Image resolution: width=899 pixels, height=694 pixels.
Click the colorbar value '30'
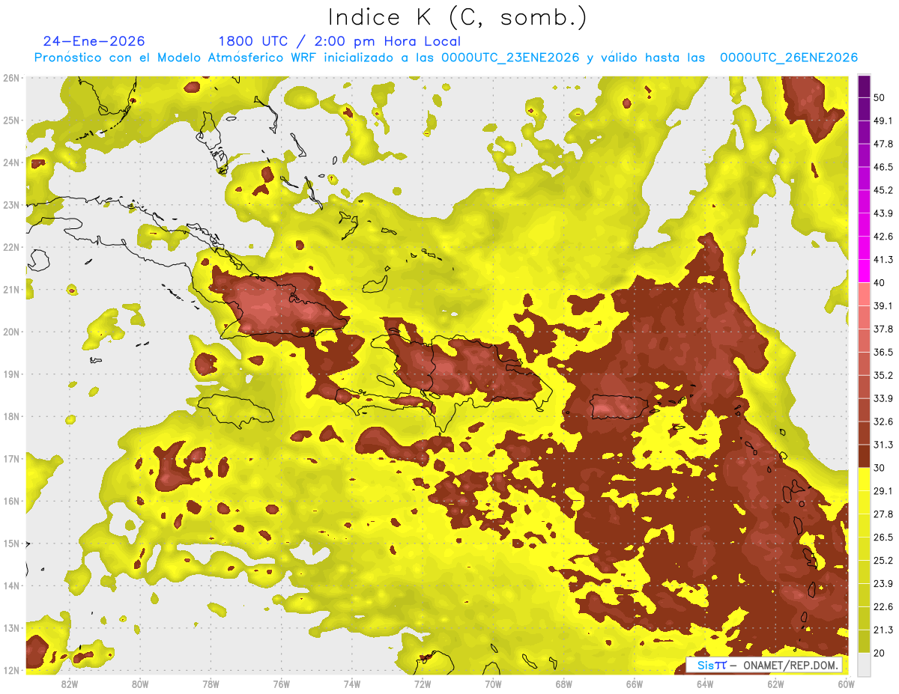880,468
